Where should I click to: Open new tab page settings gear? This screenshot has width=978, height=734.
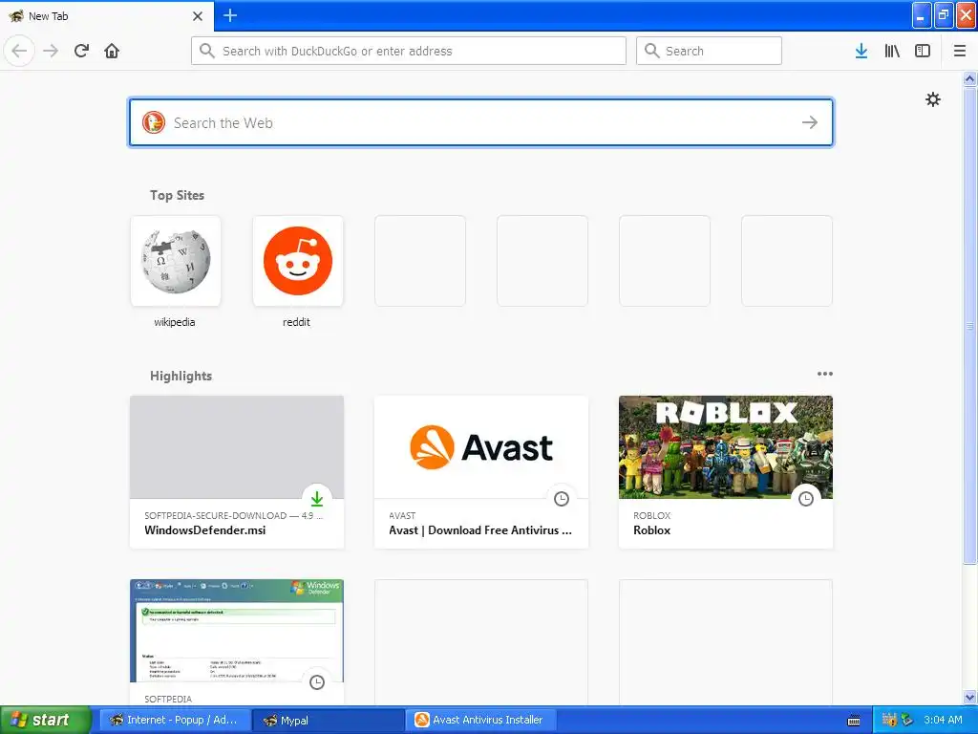coord(932,99)
